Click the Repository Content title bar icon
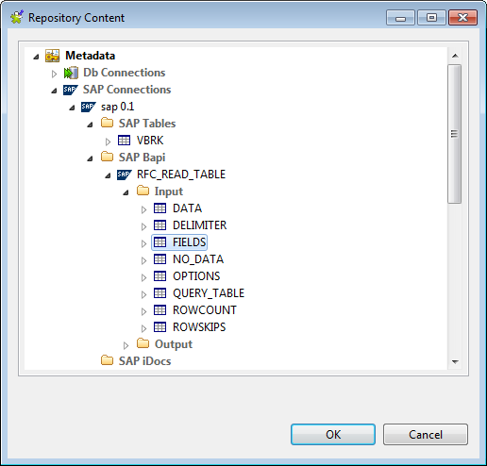The height and width of the screenshot is (466, 487). pos(16,17)
